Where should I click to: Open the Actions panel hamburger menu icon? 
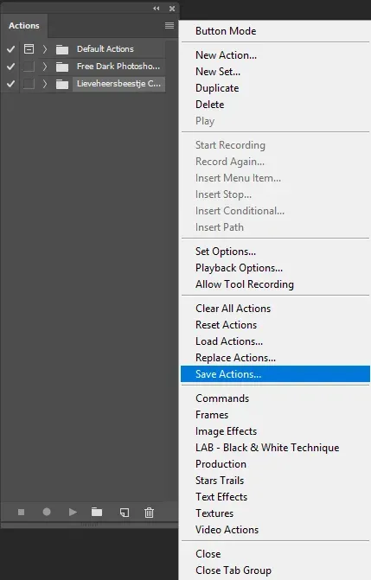tap(170, 25)
